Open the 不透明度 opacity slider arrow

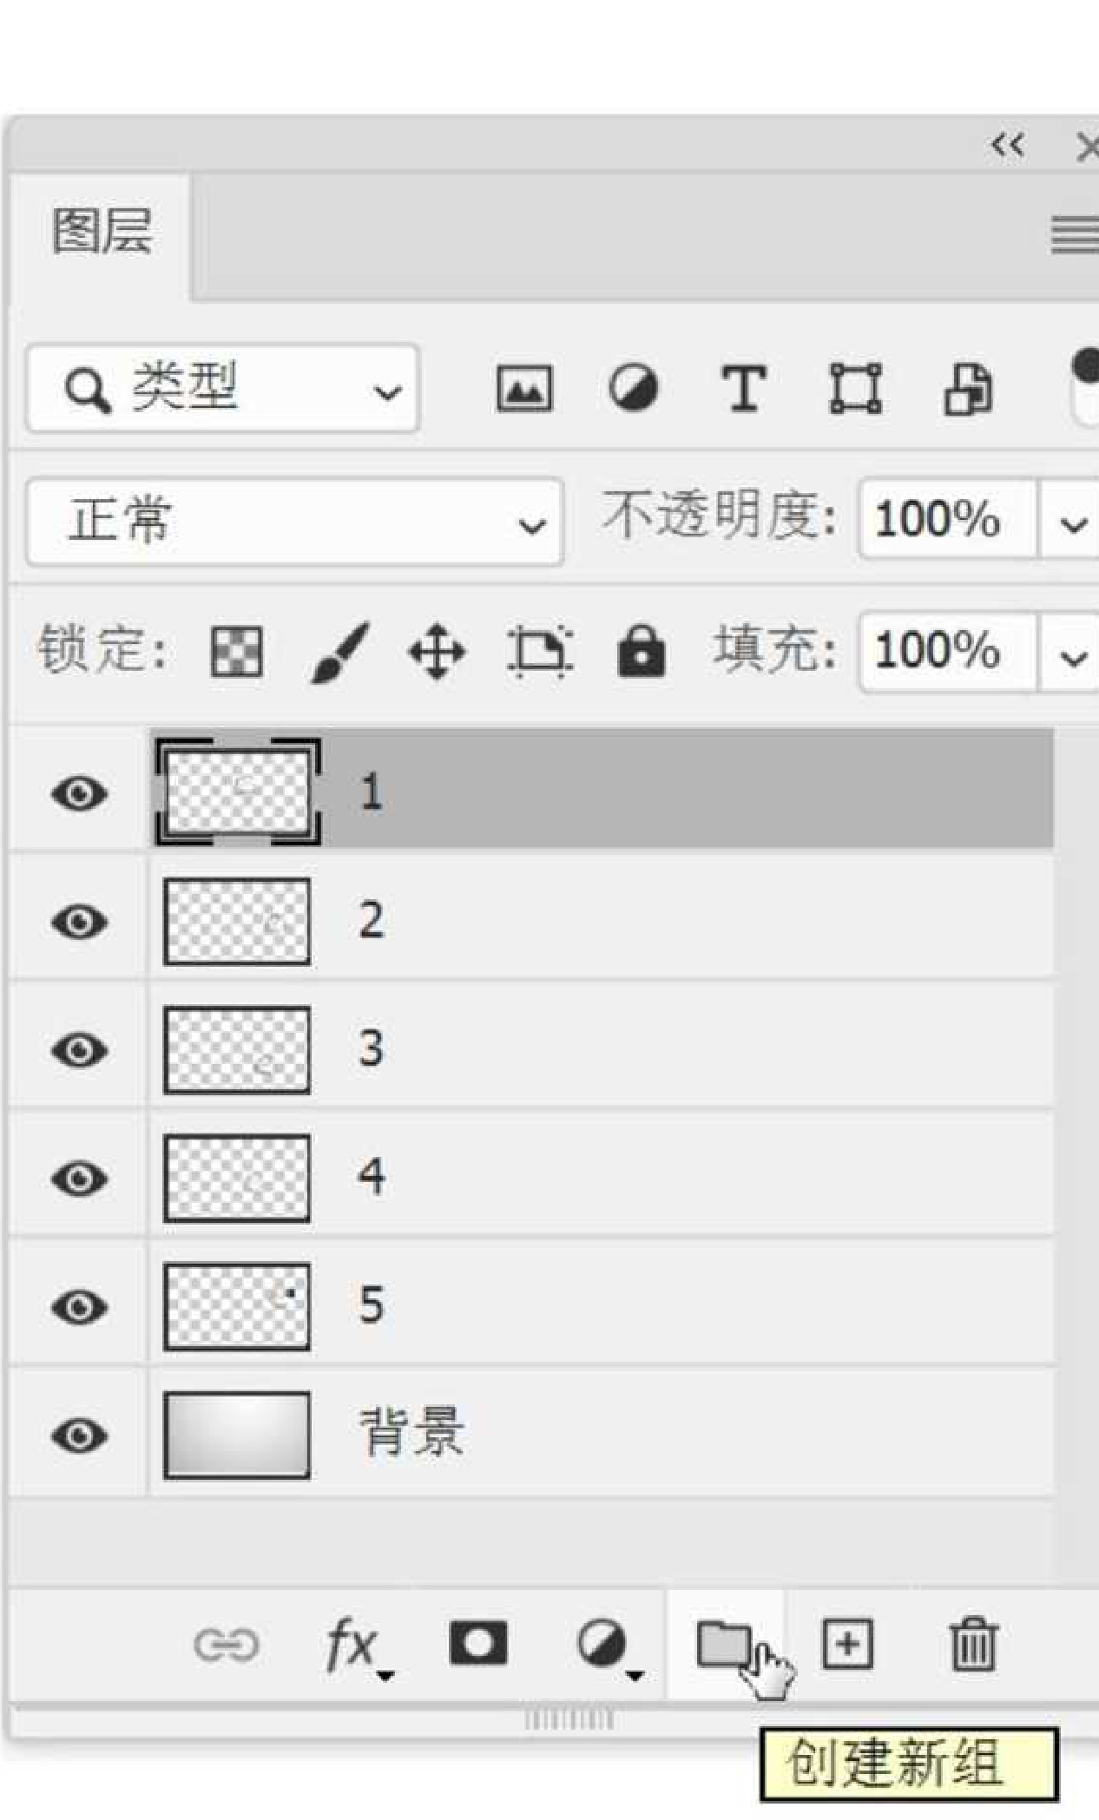(1073, 522)
